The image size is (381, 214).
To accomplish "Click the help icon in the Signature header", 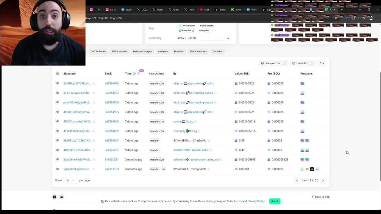I will click(57, 74).
